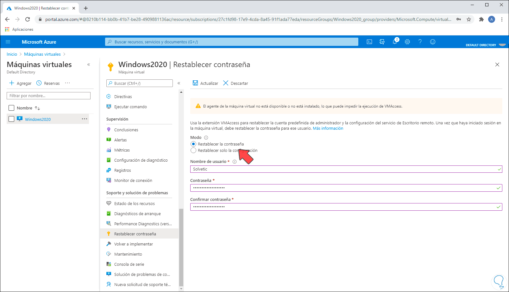The image size is (509, 292).
Task: Open a new browser tab
Action: coord(86,8)
